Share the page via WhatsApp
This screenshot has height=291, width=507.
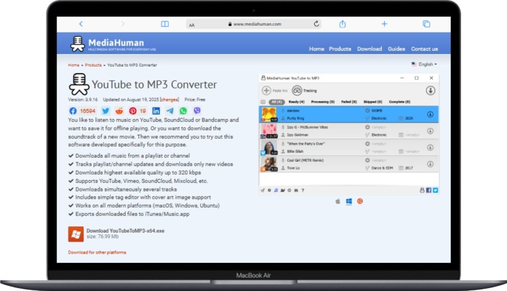click(184, 111)
